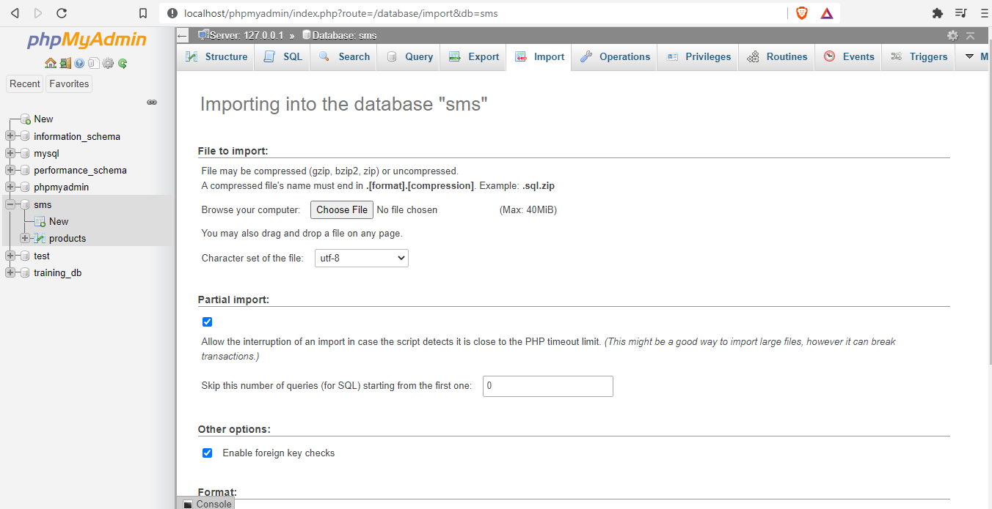This screenshot has height=509, width=992.
Task: Click the skip queries number input field
Action: (547, 386)
